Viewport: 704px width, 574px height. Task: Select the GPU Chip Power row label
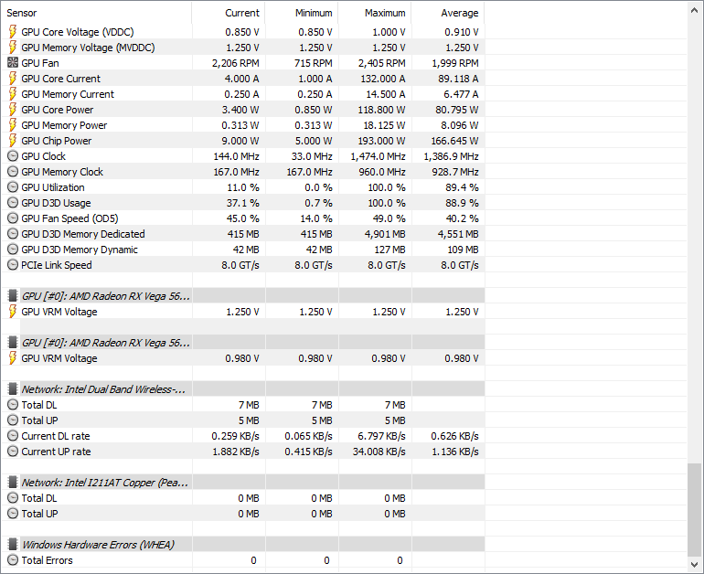(x=56, y=141)
